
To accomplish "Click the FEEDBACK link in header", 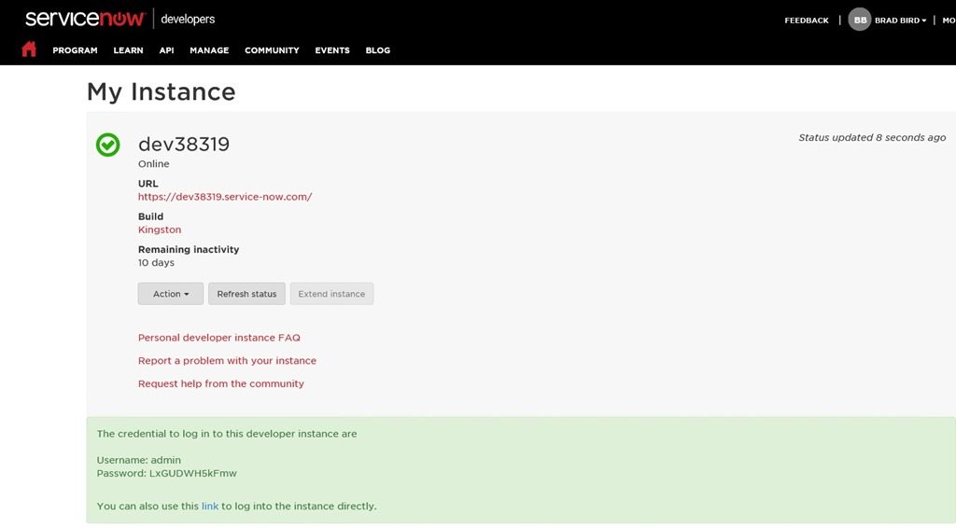I will point(807,21).
